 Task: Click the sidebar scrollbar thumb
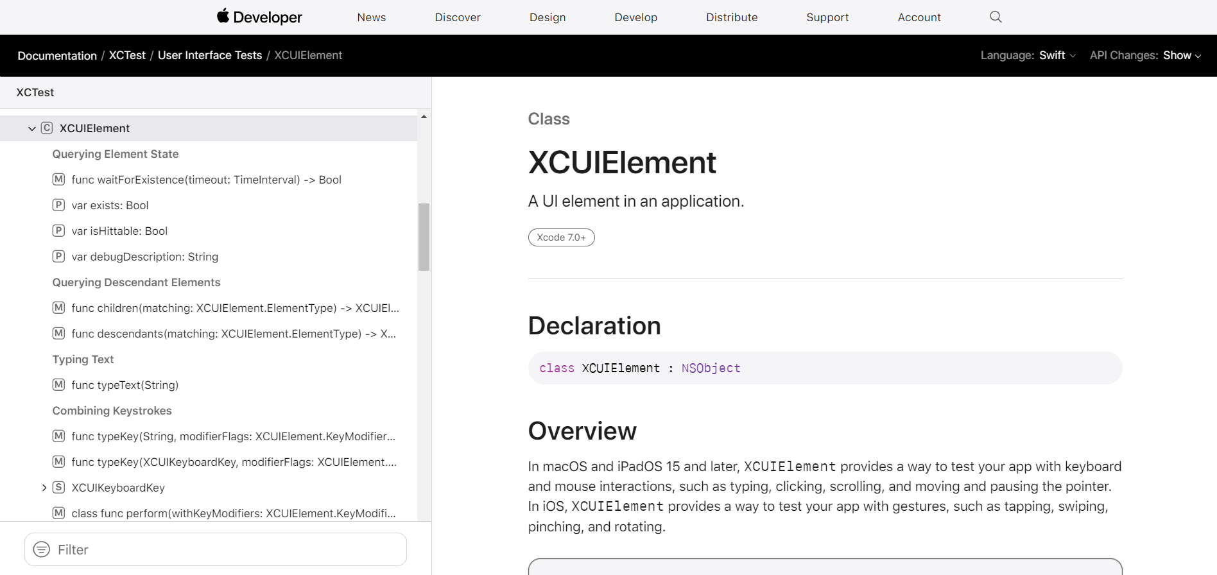point(424,237)
